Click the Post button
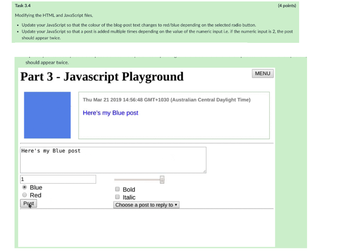The image size is (338, 251). pyautogui.click(x=28, y=203)
